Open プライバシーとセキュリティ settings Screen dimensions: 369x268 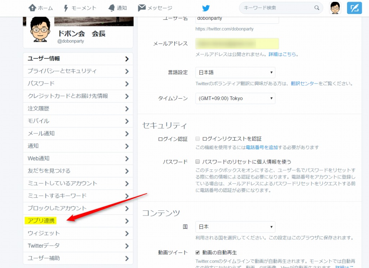pyautogui.click(x=78, y=71)
